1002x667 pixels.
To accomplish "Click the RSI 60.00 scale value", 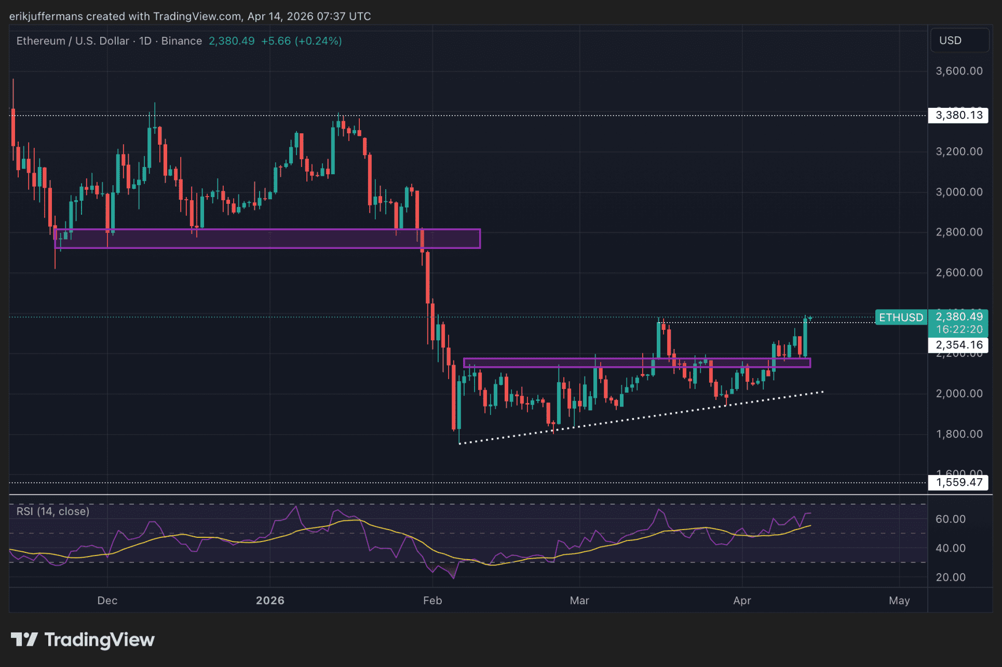I will pyautogui.click(x=950, y=519).
